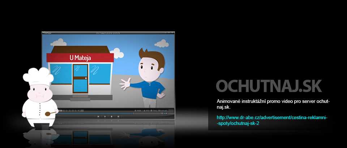Click the description text about promo video
Screen dimensions: 347x148
[x=273, y=104]
